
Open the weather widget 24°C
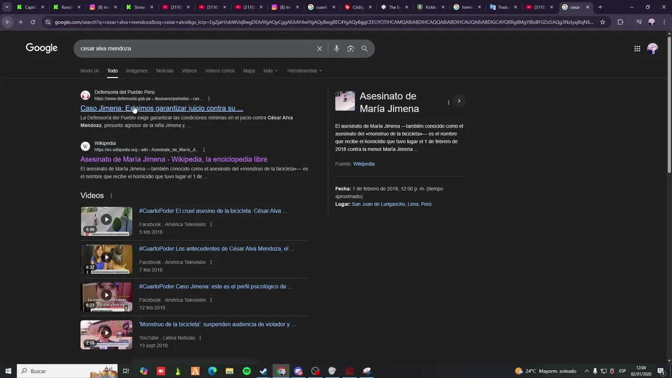point(546,371)
